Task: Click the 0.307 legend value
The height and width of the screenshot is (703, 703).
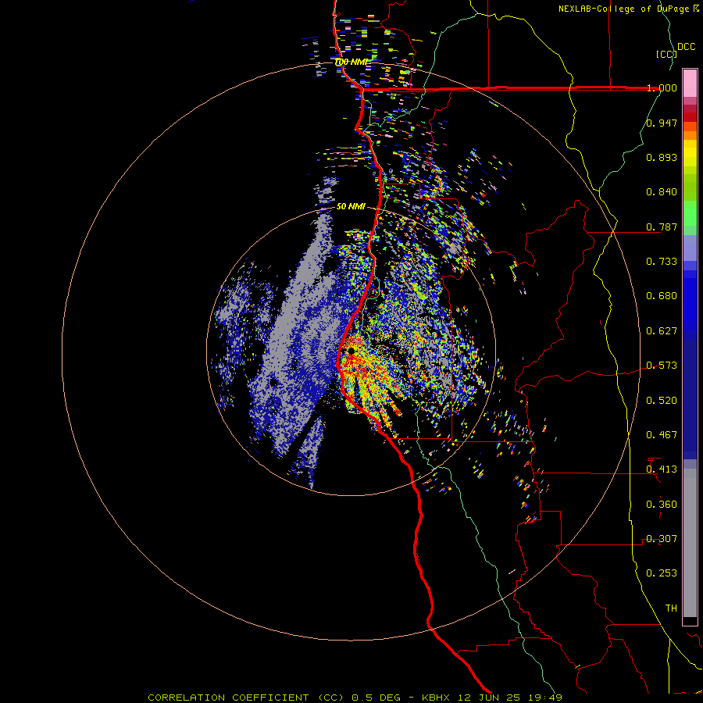Action: 662,539
